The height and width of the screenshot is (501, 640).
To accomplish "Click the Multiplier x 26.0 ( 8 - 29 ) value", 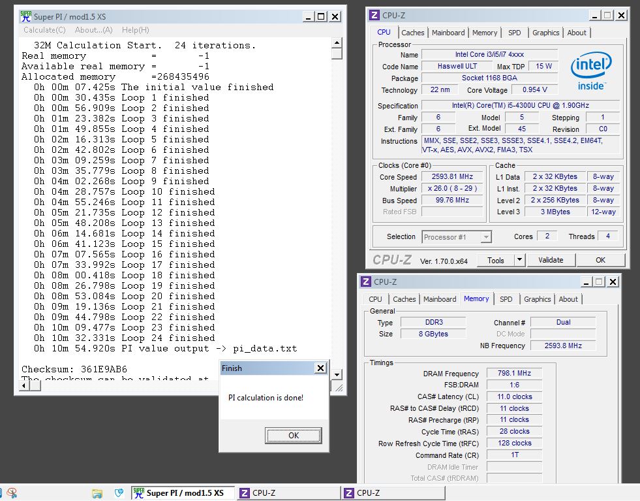I will pyautogui.click(x=452, y=188).
